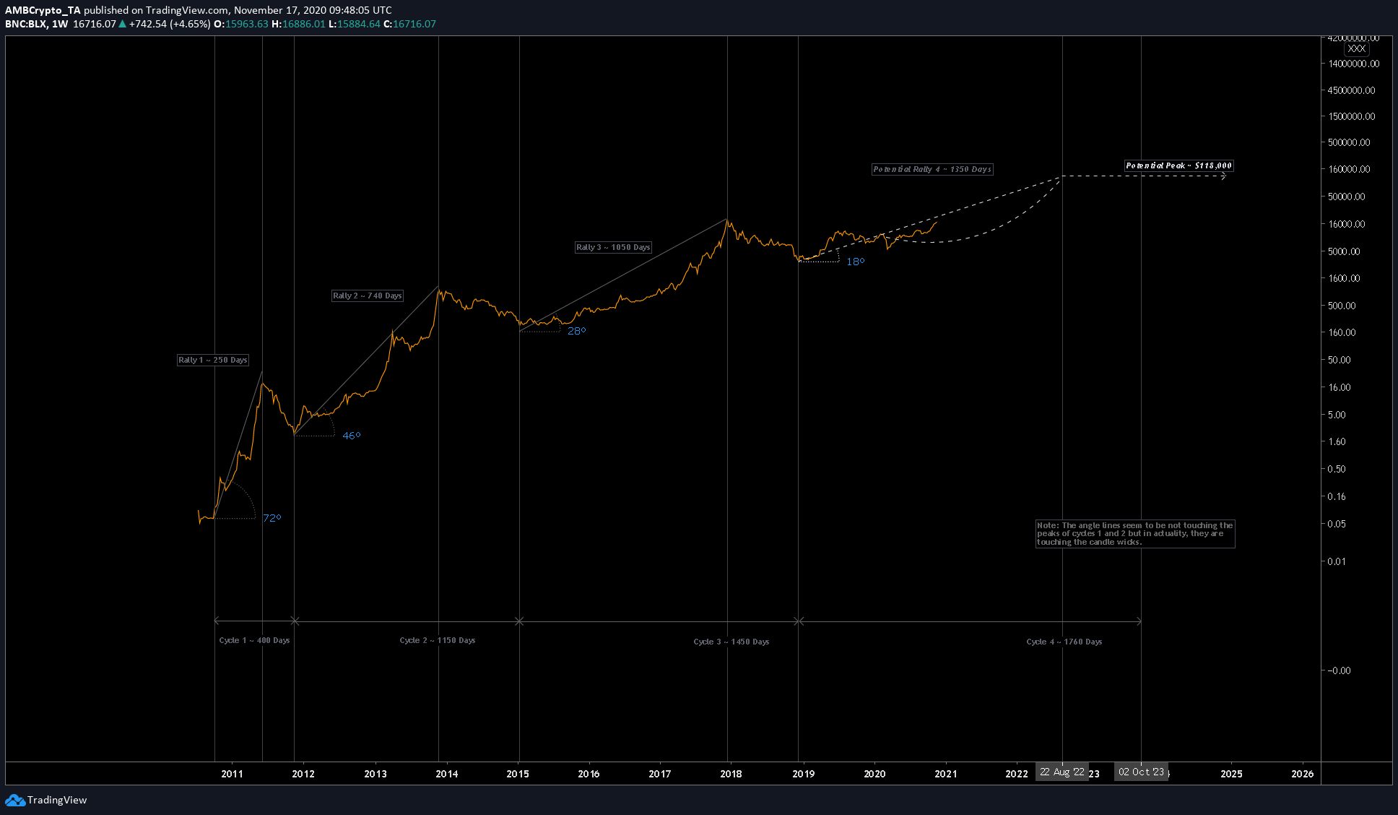Image resolution: width=1398 pixels, height=815 pixels.
Task: Click the 28° angle marker
Action: 576,331
